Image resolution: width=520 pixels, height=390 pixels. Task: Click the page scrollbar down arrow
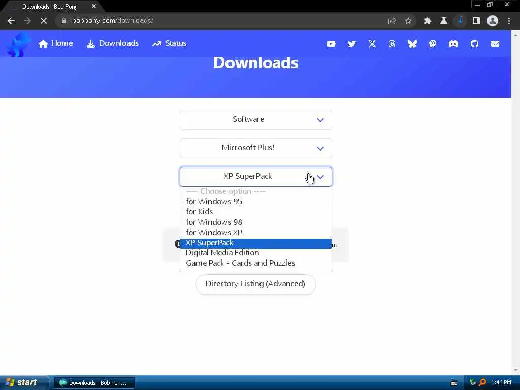[516, 370]
